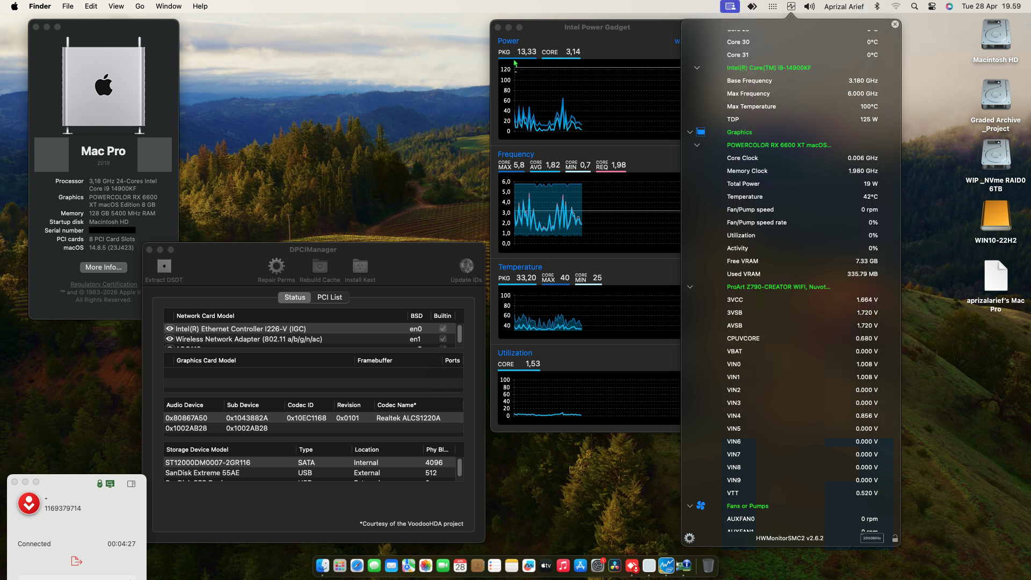Collapse the POWERCOLOR RX 6600 XT section
Screen dimensions: 1031x580
point(697,145)
